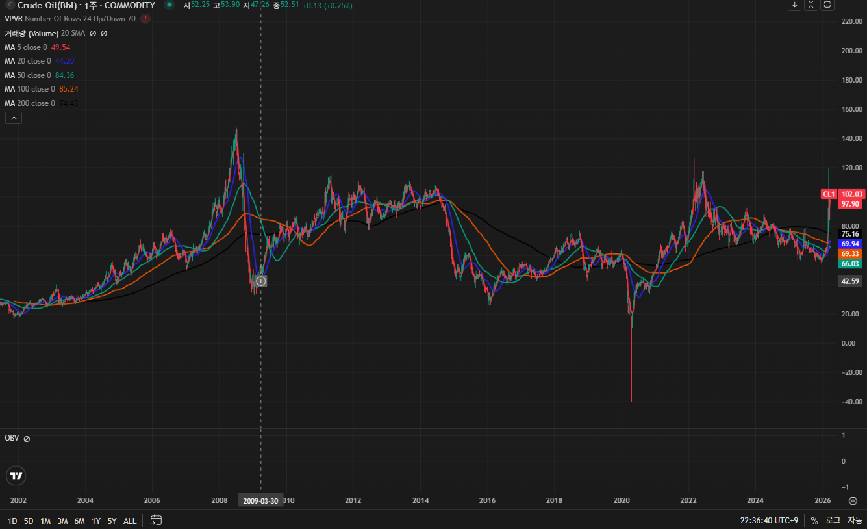Select the 3M time range
This screenshot has height=529, width=867.
coord(62,521)
